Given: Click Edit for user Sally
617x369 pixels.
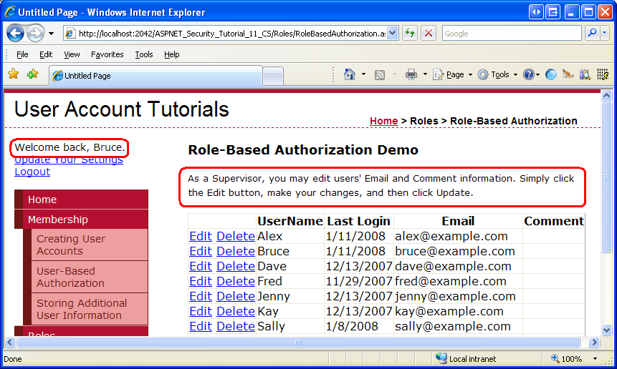Looking at the screenshot, I should [x=201, y=326].
